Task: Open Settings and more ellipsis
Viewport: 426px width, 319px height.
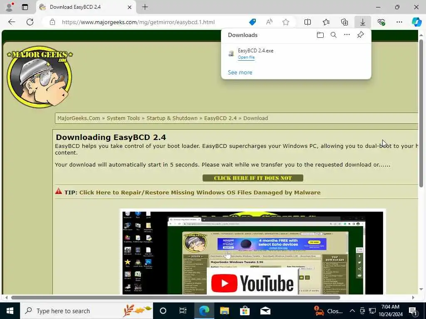Action: pyautogui.click(x=399, y=22)
